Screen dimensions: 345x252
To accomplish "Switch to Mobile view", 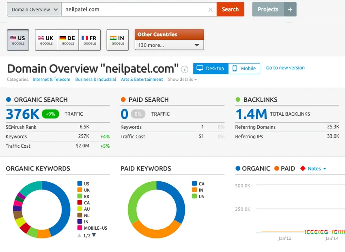I will point(244,69).
